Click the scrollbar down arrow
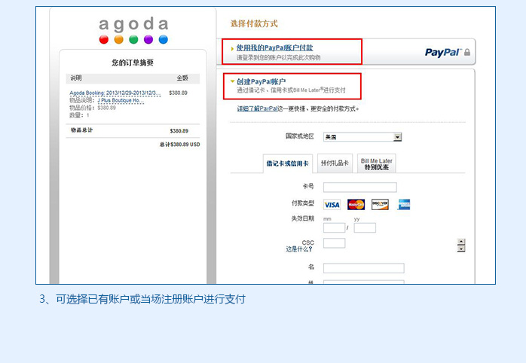The image size is (526, 363). pos(461,249)
